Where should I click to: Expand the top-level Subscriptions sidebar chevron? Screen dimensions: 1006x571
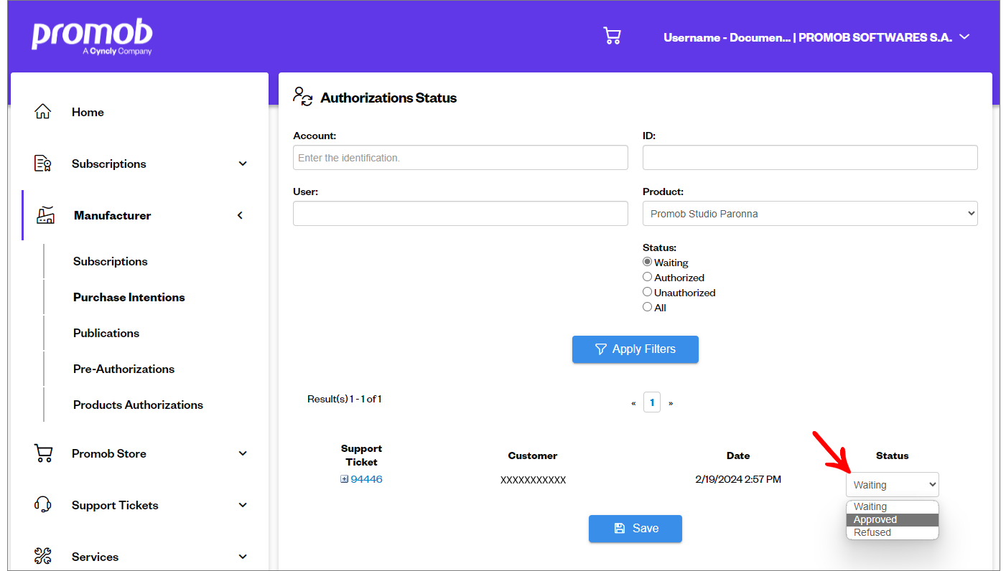243,164
